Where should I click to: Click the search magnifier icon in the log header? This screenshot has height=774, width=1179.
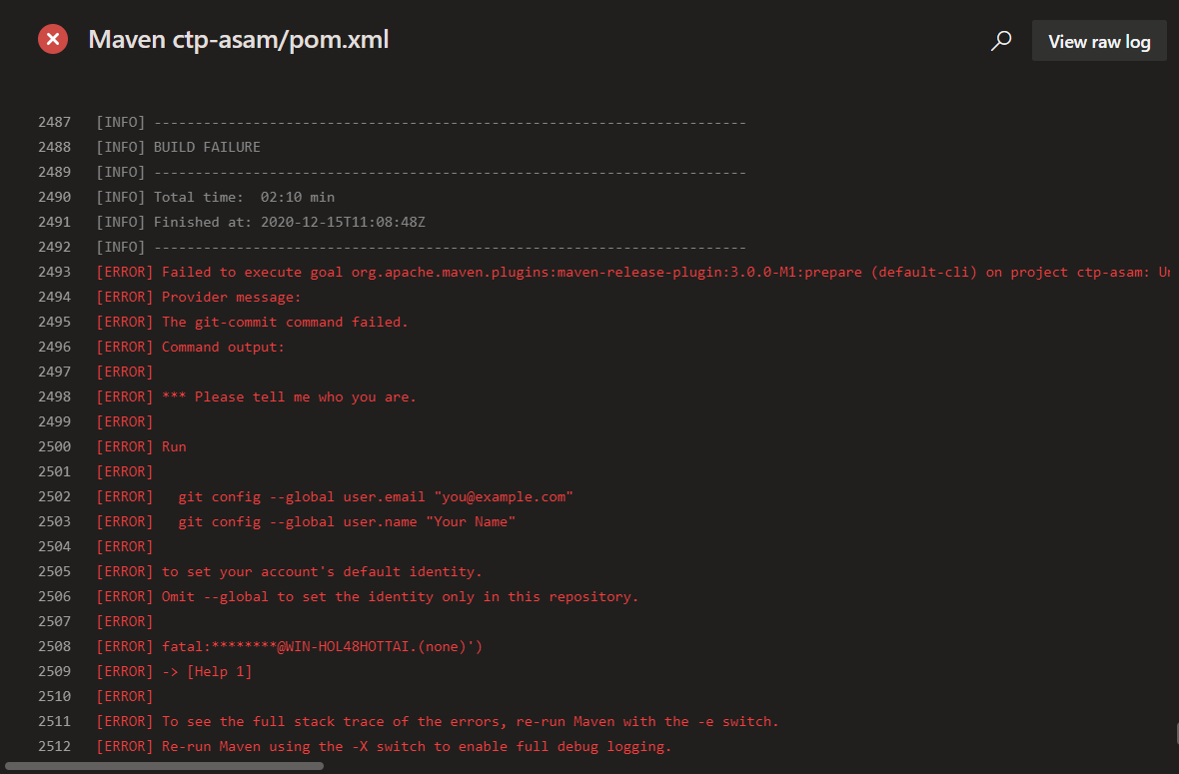coord(1000,41)
